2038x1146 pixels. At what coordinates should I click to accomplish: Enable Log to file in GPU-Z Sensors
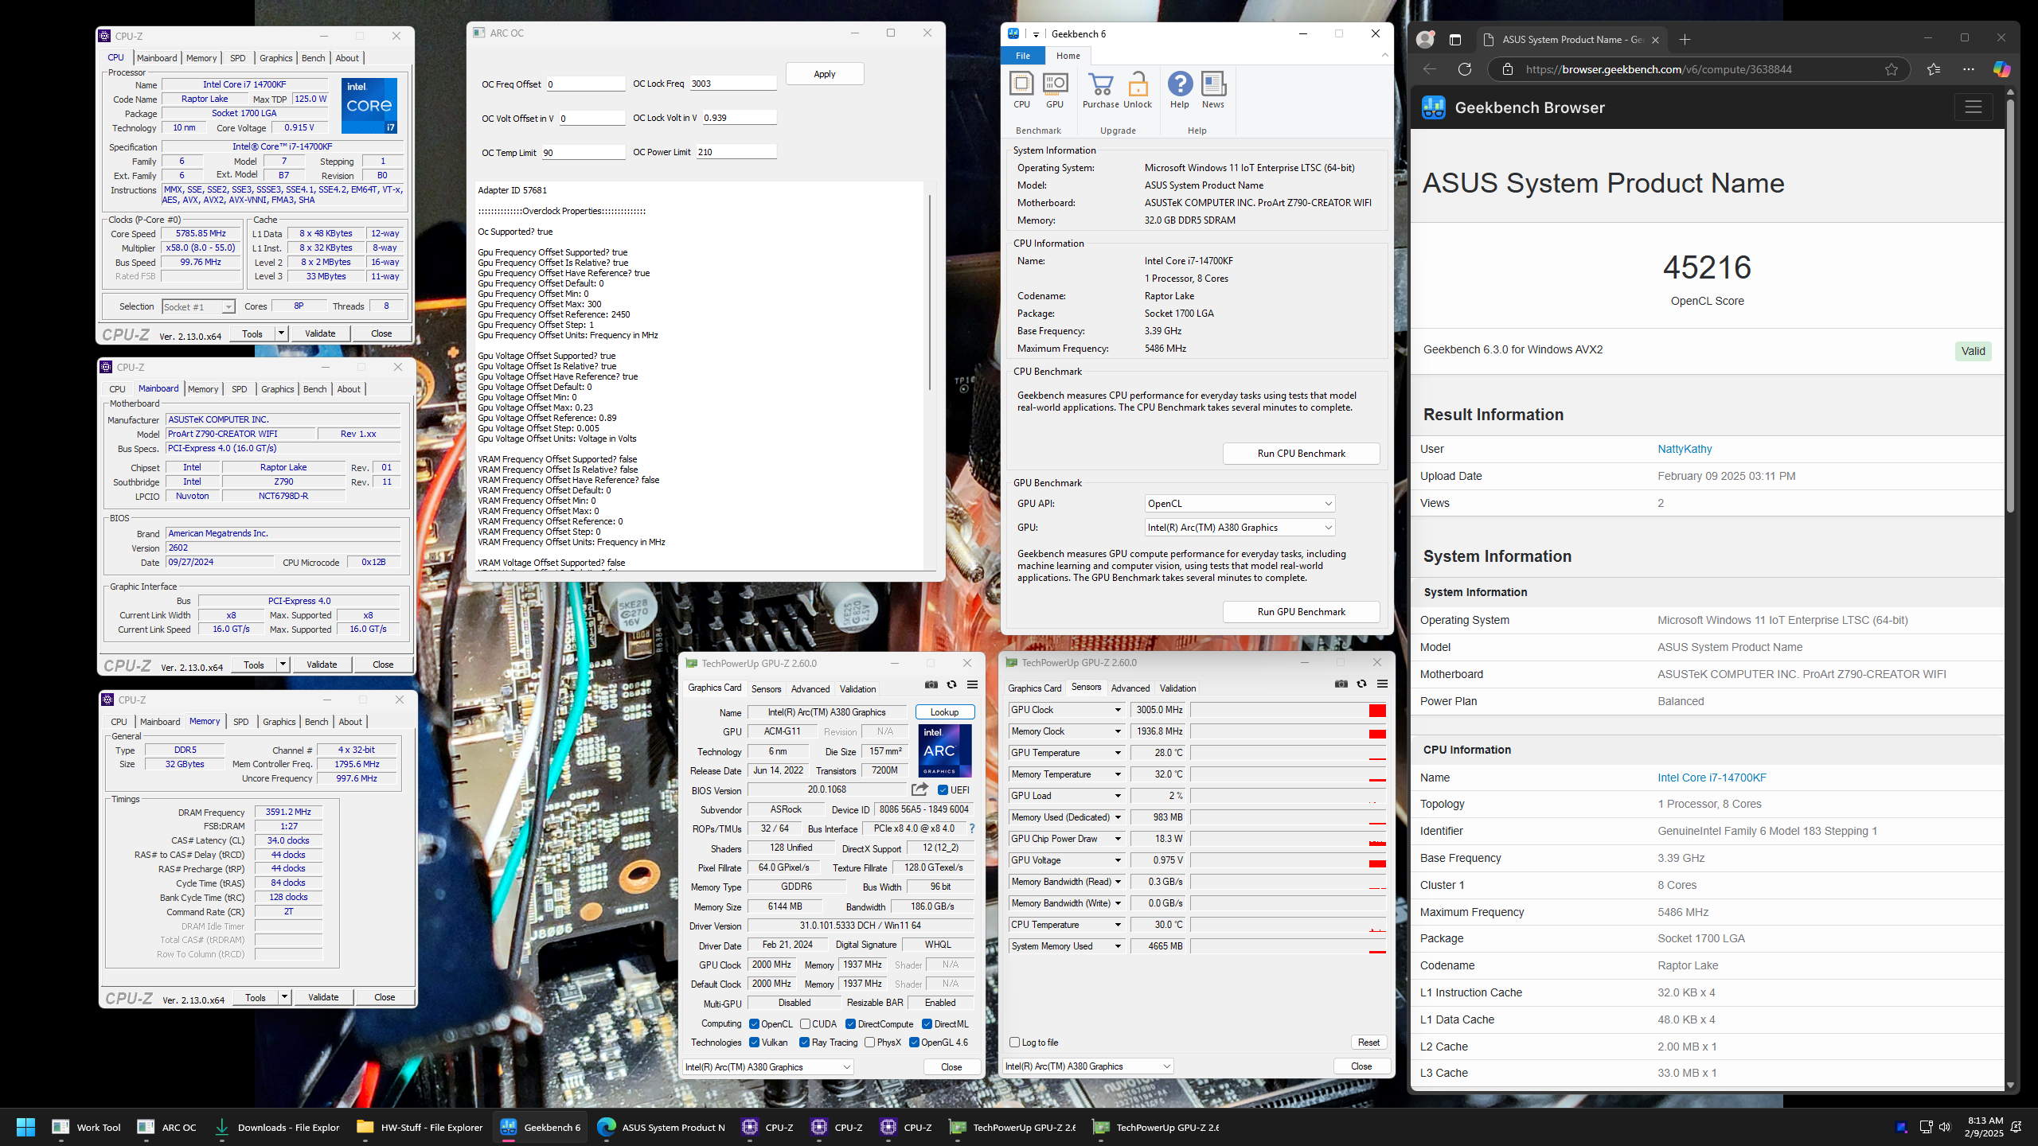pos(1014,1043)
